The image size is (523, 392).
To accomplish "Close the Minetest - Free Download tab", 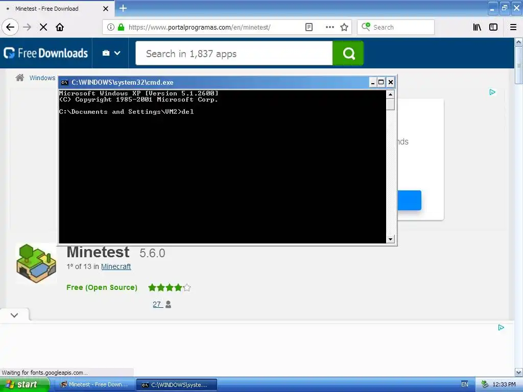I will coord(106,9).
